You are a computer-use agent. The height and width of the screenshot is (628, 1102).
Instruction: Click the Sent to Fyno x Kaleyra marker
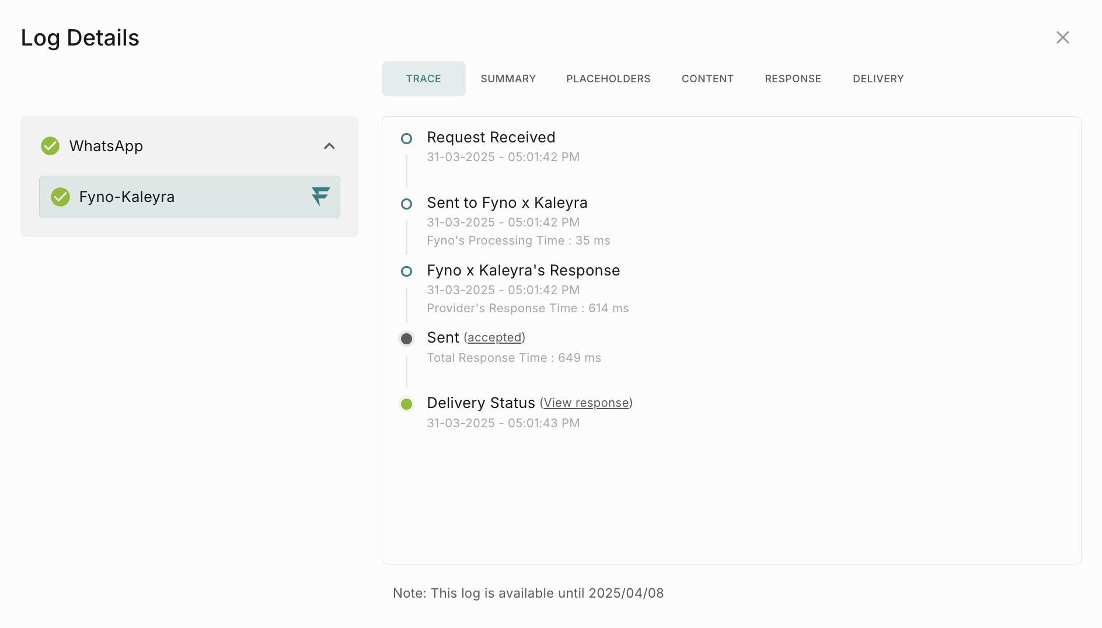[x=406, y=204]
